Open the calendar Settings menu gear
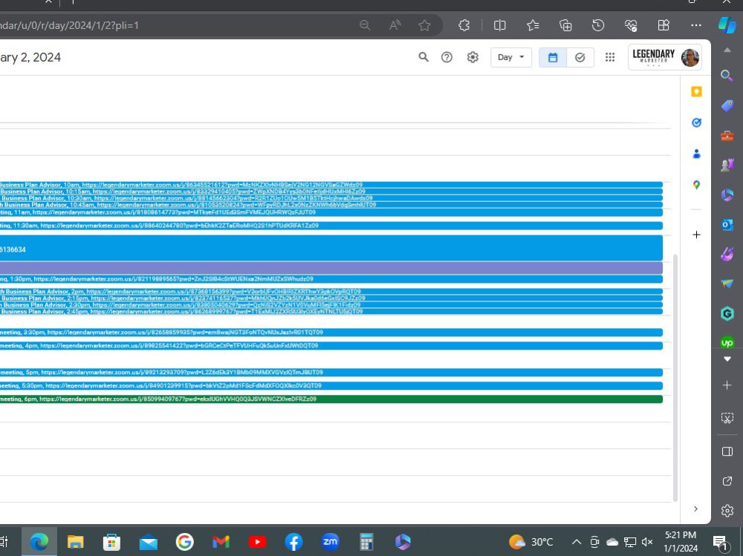 [x=473, y=57]
